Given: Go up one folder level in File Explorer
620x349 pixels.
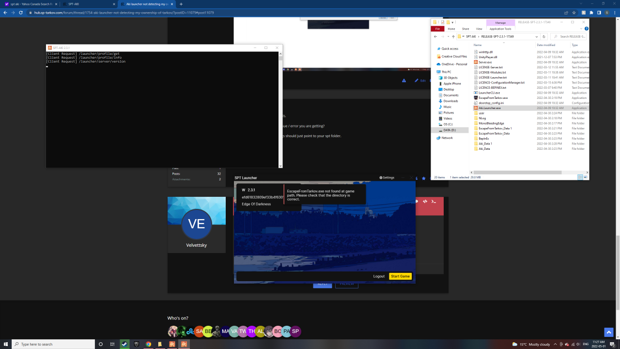Looking at the screenshot, I should (452, 36).
